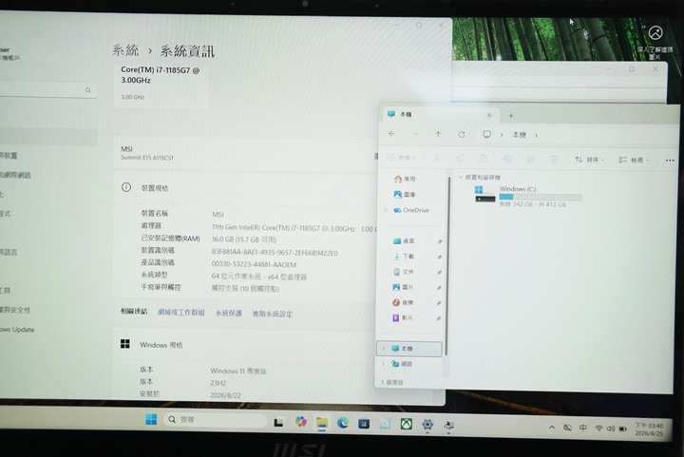This screenshot has height=457, width=684.
Task: Go up one folder level in File Explorer
Action: click(x=438, y=134)
